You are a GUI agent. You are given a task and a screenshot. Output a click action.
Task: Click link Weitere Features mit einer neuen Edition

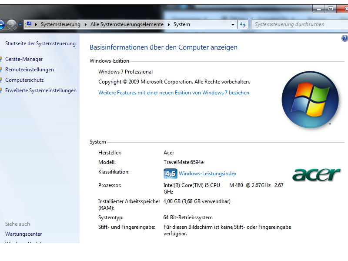(x=174, y=93)
